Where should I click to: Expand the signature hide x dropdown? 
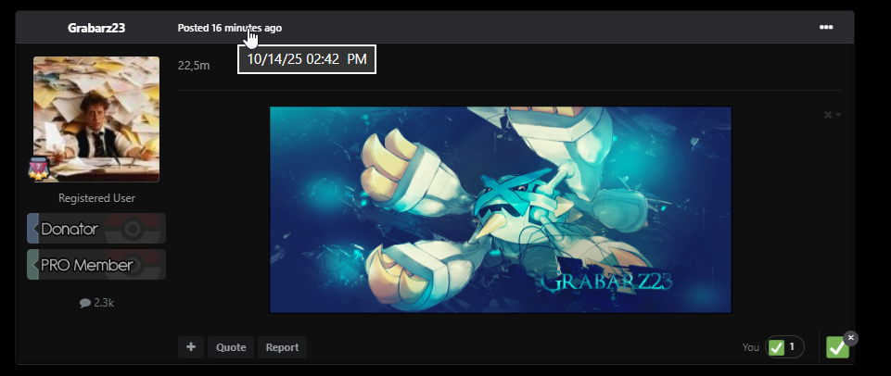833,115
